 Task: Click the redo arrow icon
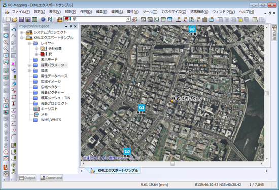click(x=14, y=36)
